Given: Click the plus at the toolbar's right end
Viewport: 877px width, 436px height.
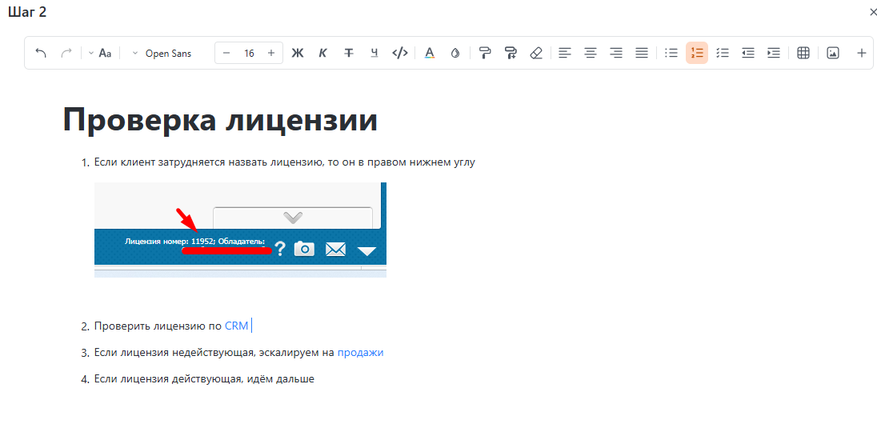Looking at the screenshot, I should click(x=862, y=54).
